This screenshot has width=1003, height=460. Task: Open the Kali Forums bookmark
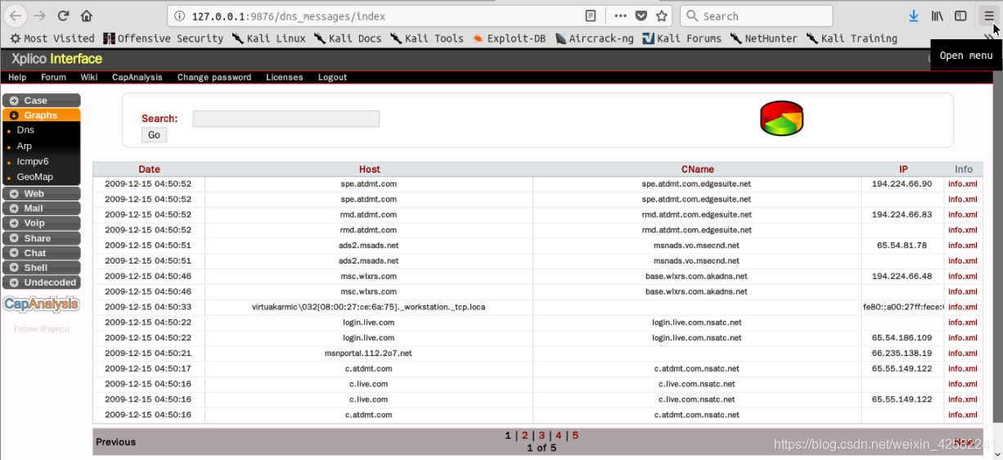point(681,38)
